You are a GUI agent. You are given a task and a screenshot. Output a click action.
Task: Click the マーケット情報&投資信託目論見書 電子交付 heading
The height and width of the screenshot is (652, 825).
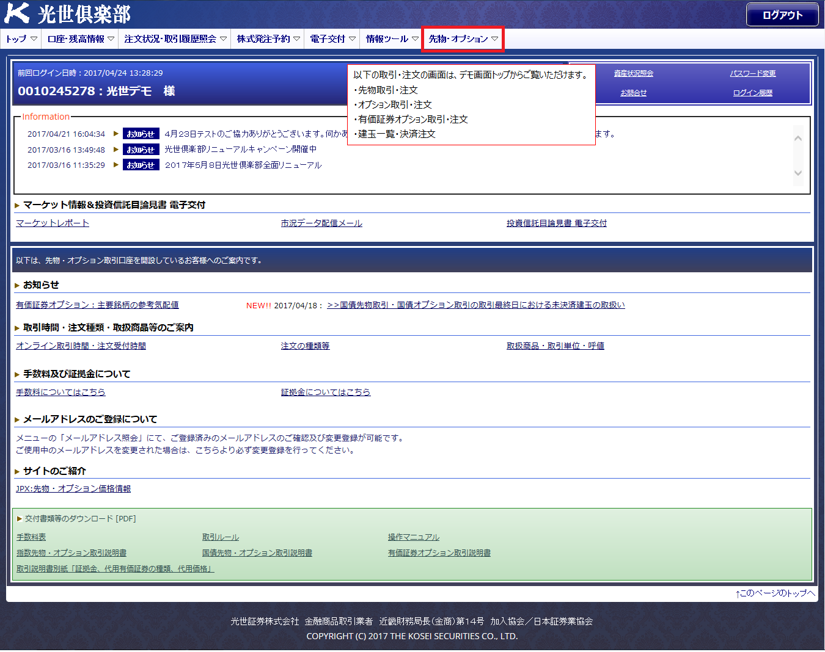pyautogui.click(x=114, y=205)
